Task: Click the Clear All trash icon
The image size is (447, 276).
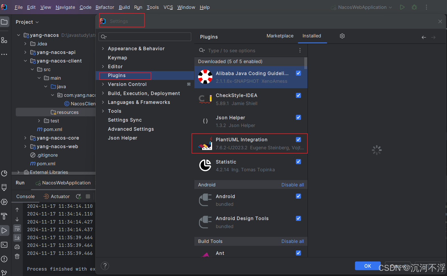Action: 17,256
